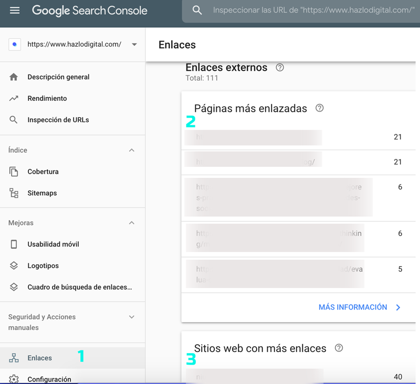Viewport: 420px width, 384px height.
Task: Collapse the Índice section
Action: pyautogui.click(x=132, y=151)
